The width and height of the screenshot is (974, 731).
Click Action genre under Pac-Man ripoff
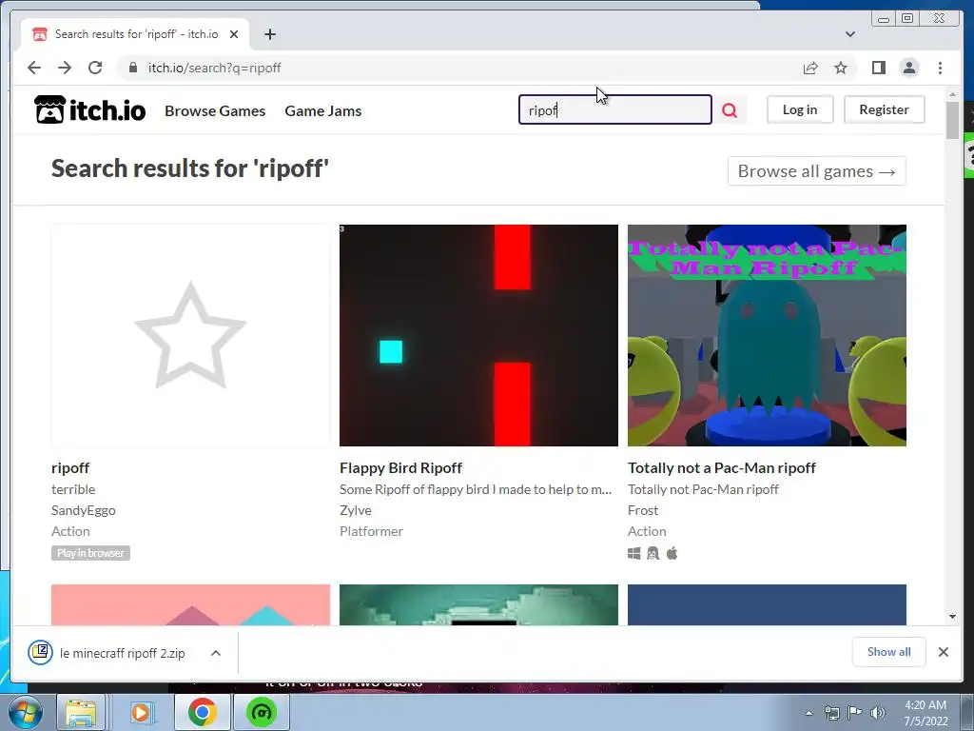coord(647,531)
